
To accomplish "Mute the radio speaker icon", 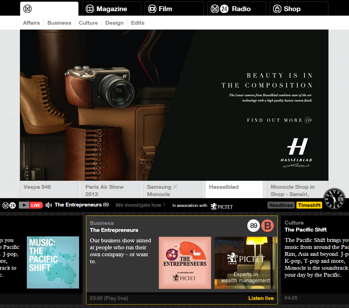I will (x=49, y=205).
